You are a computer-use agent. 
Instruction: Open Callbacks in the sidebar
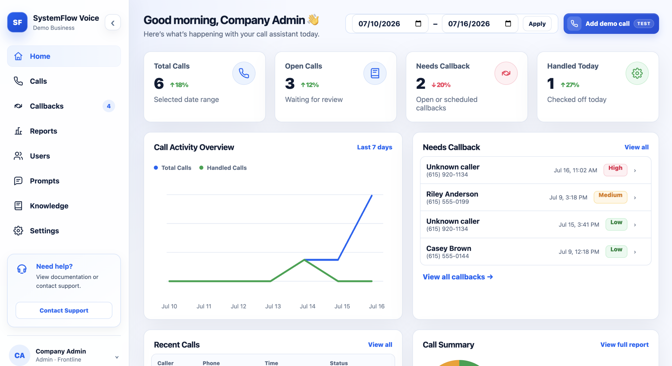click(x=64, y=106)
